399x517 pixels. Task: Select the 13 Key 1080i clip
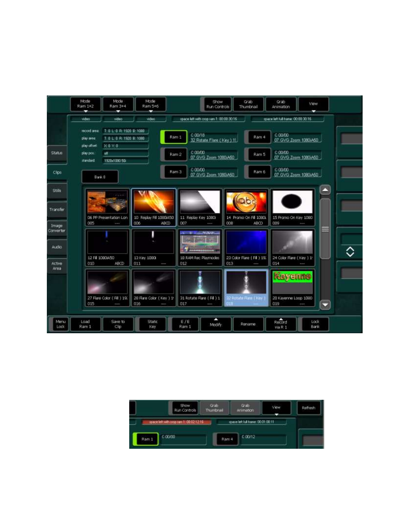154,248
